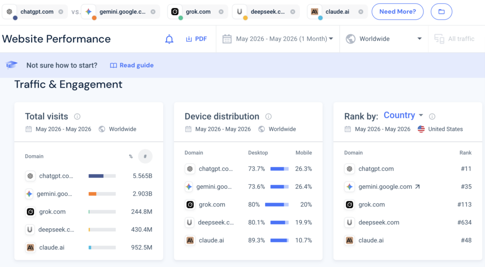Remove deepseek.com from the comparison
The image size is (485, 267).
[293, 12]
